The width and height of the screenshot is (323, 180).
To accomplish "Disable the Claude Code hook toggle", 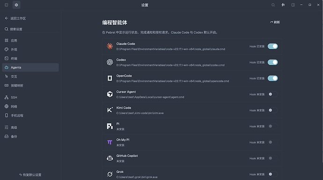I will coord(272,46).
